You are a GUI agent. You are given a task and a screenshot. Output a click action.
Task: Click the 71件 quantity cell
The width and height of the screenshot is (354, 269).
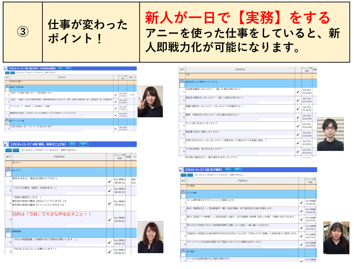pyautogui.click(x=132, y=95)
